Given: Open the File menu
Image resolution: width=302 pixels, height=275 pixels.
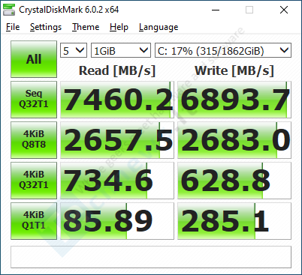Looking at the screenshot, I should pos(13,27).
